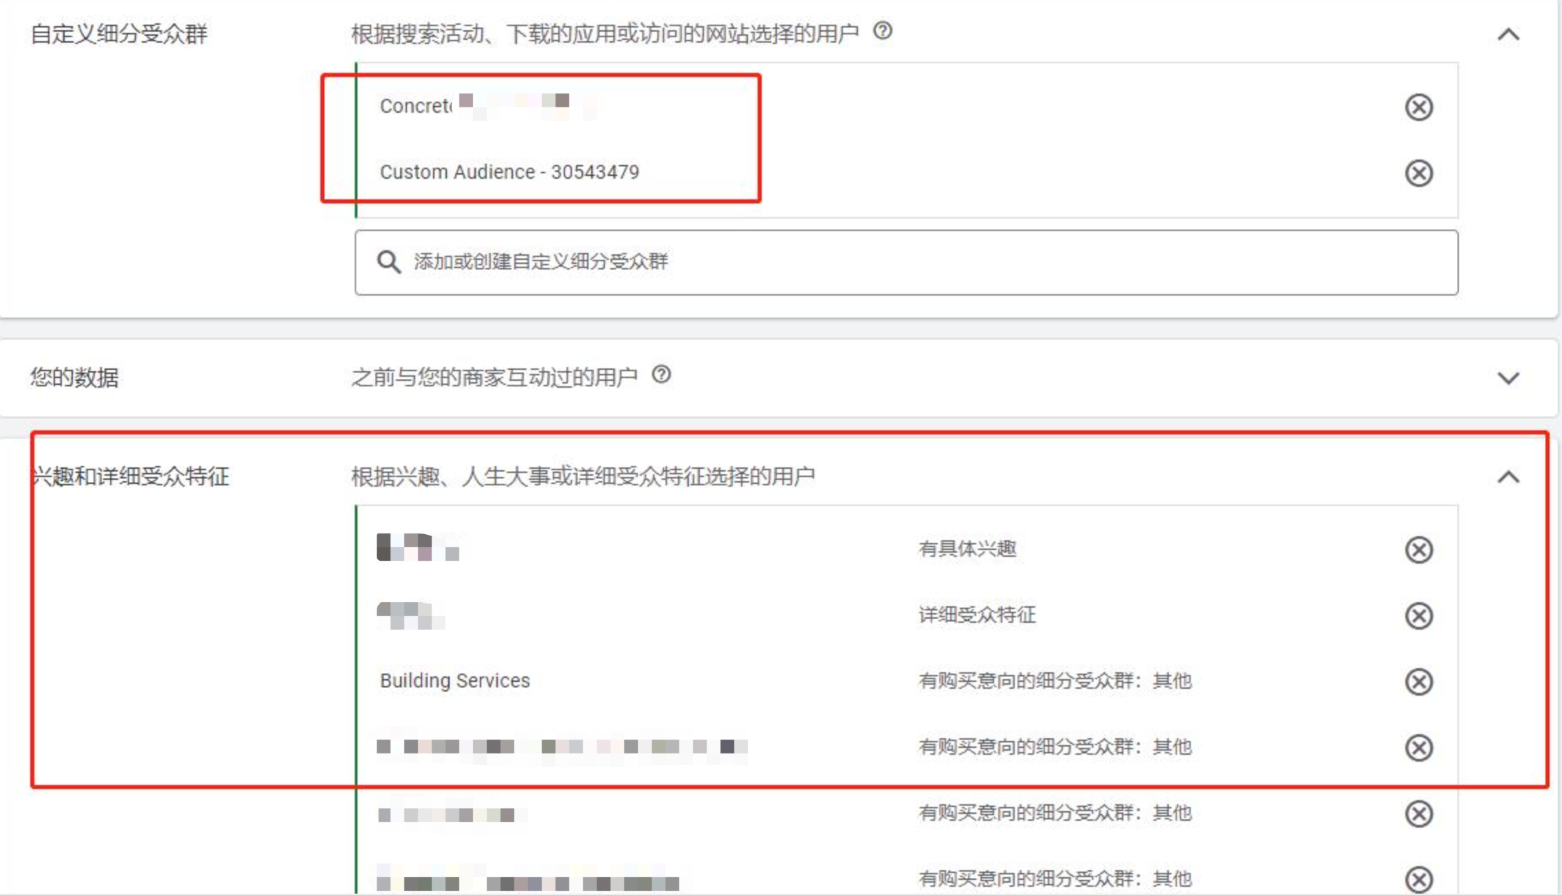Expand the 您的数据 section
This screenshot has height=895, width=1562.
(1507, 377)
